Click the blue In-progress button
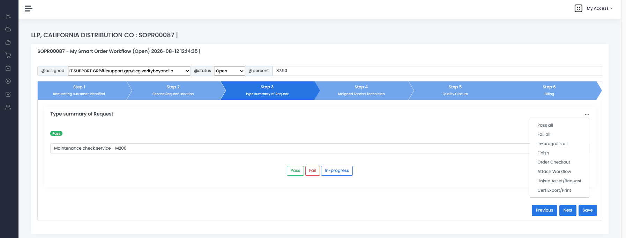 pos(337,171)
